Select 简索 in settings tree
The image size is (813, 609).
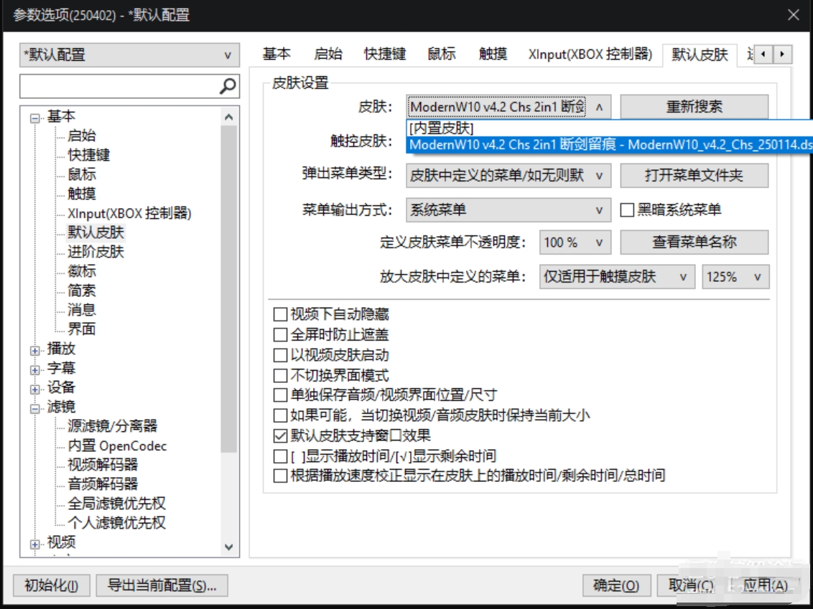(x=81, y=291)
